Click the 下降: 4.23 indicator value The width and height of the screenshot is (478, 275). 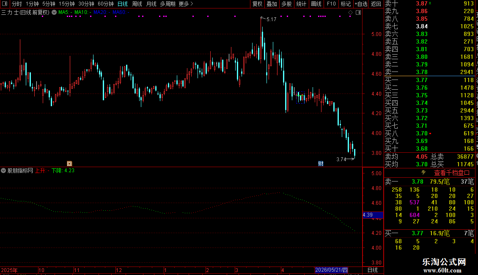click(x=63, y=170)
